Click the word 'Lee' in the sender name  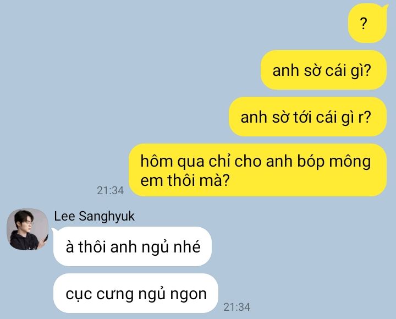65,216
